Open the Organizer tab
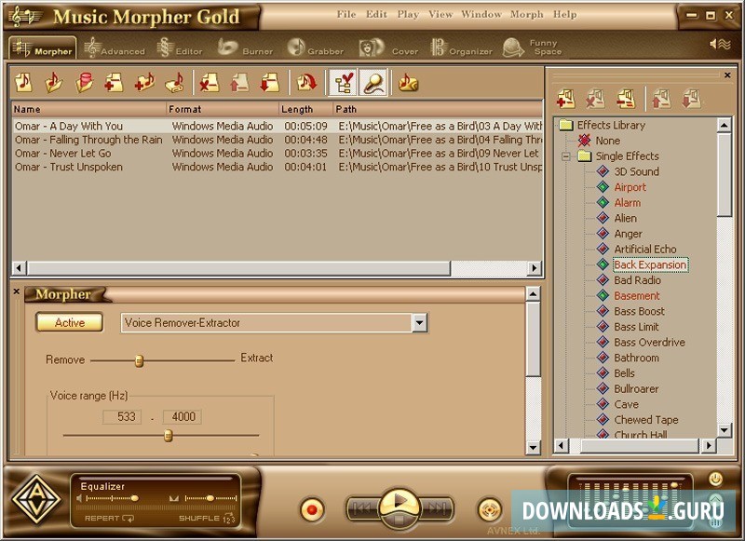745x541 pixels. (x=461, y=48)
